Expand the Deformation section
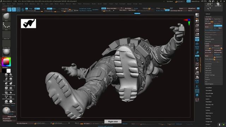Screen dimensions: 226x127 tap(209, 113)
